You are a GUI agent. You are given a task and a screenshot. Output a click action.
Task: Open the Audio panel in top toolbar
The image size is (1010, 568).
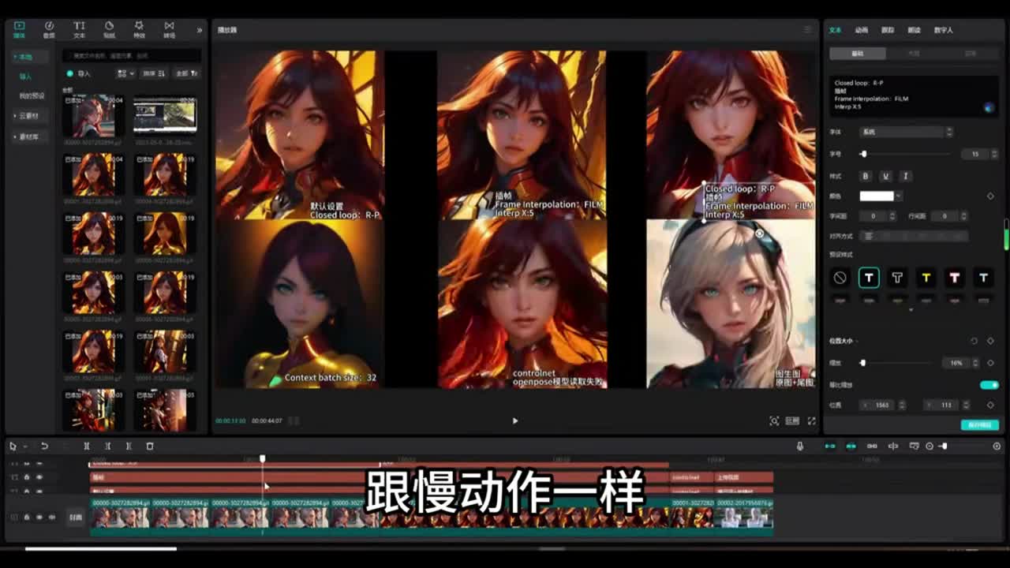click(49, 29)
